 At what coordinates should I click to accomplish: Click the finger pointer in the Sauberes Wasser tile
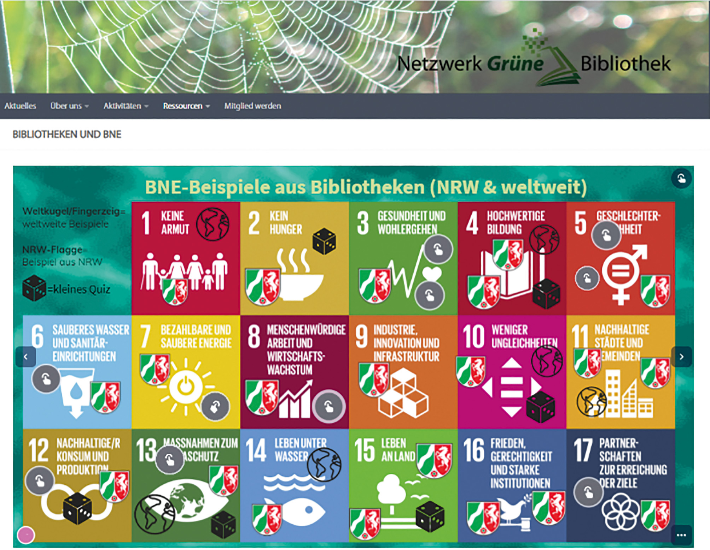[x=46, y=379]
